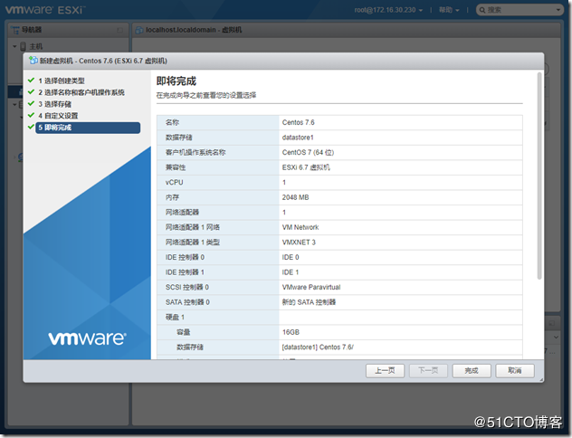
Task: Minimize the Navigator panel using its corner icon
Action: click(x=119, y=30)
